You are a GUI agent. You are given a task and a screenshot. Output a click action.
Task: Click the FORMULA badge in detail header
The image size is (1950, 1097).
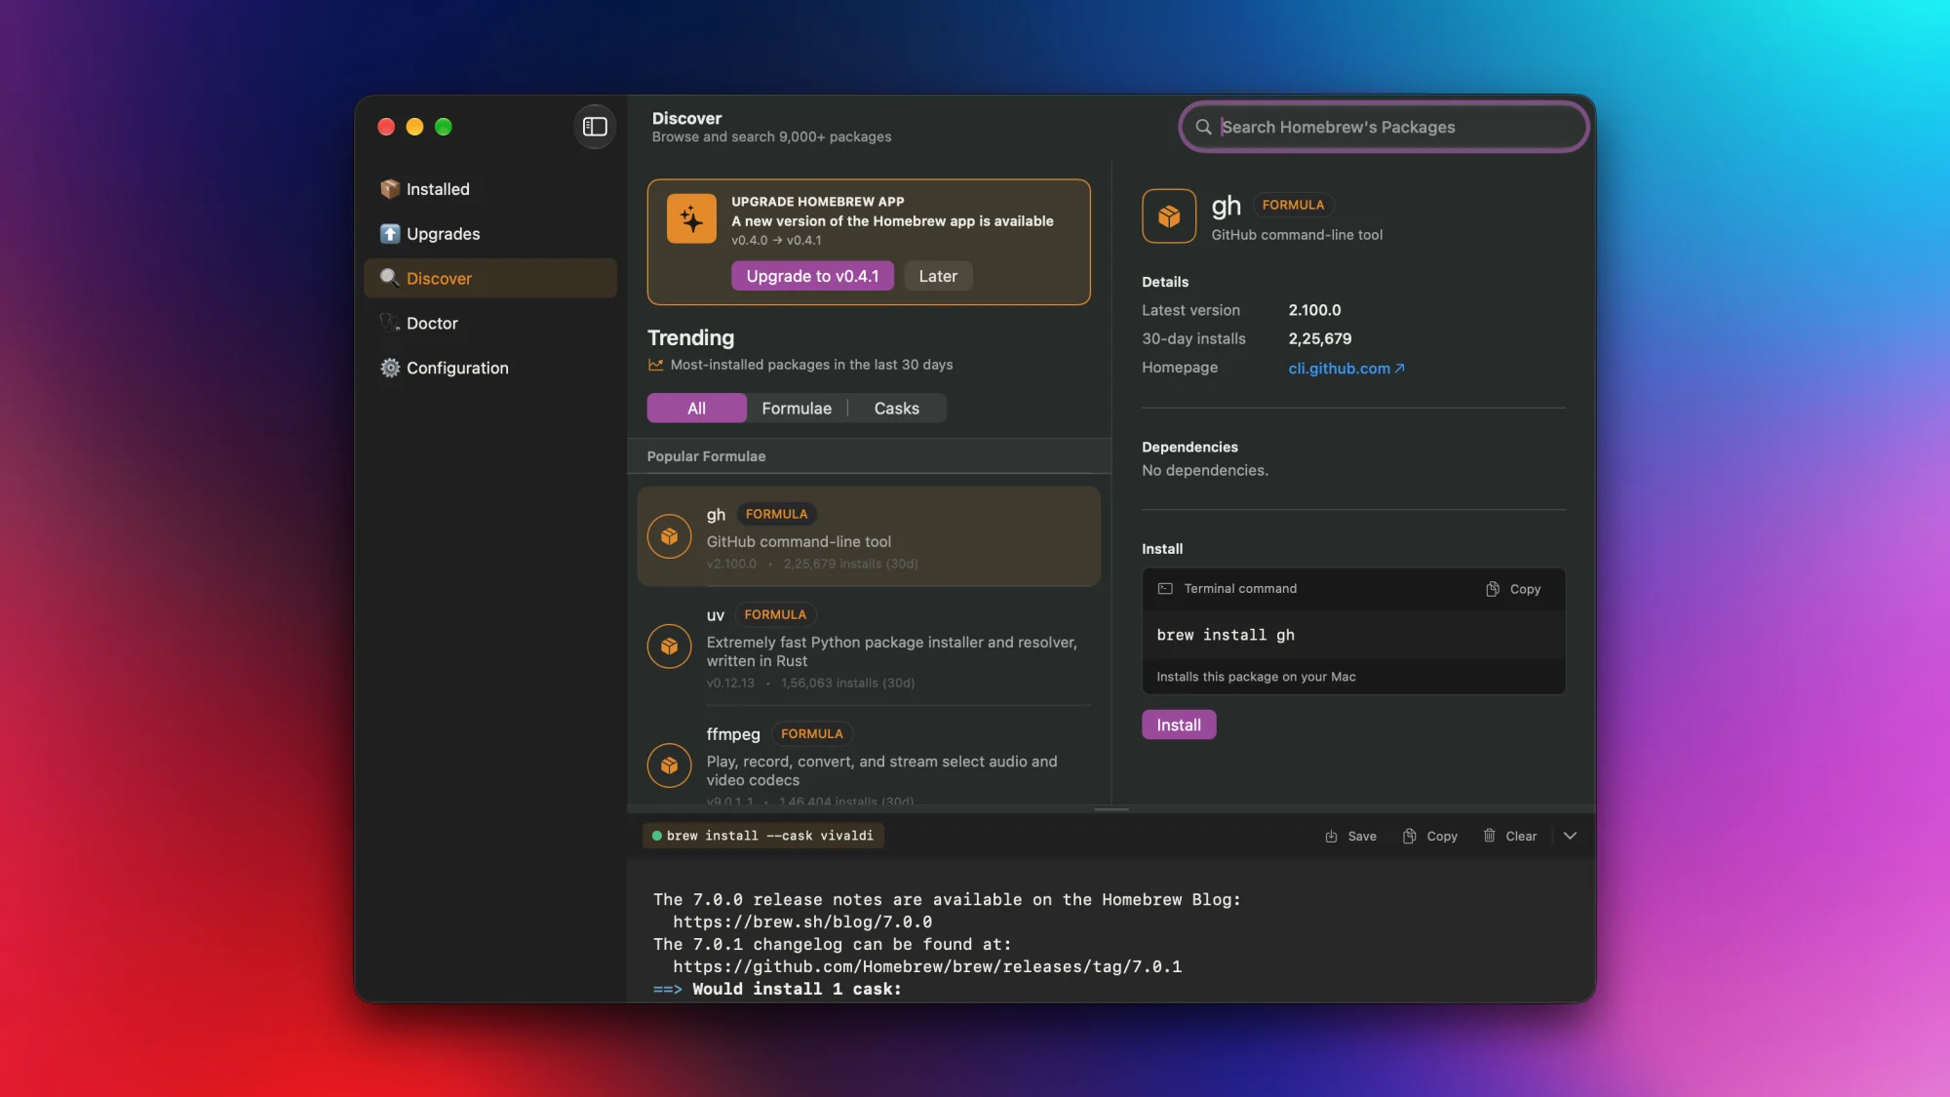click(1293, 205)
